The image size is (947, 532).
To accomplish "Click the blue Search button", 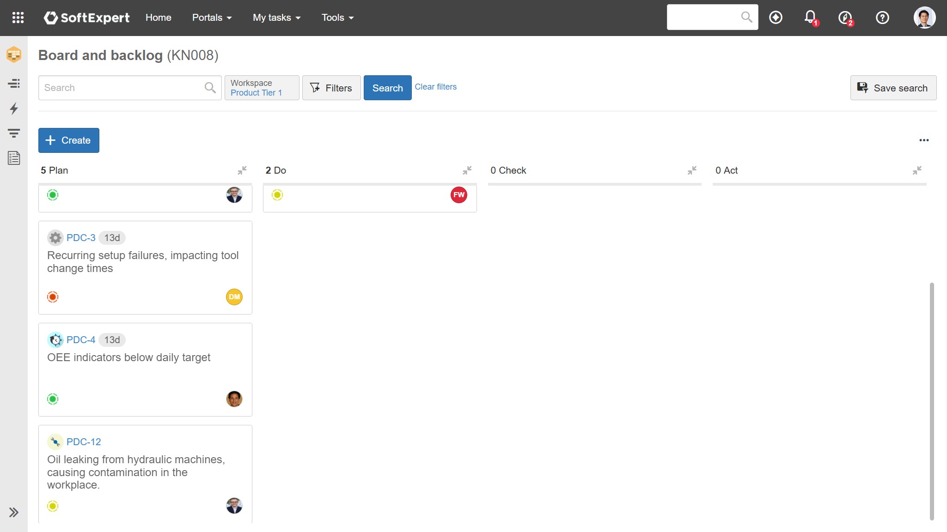I will coord(387,88).
